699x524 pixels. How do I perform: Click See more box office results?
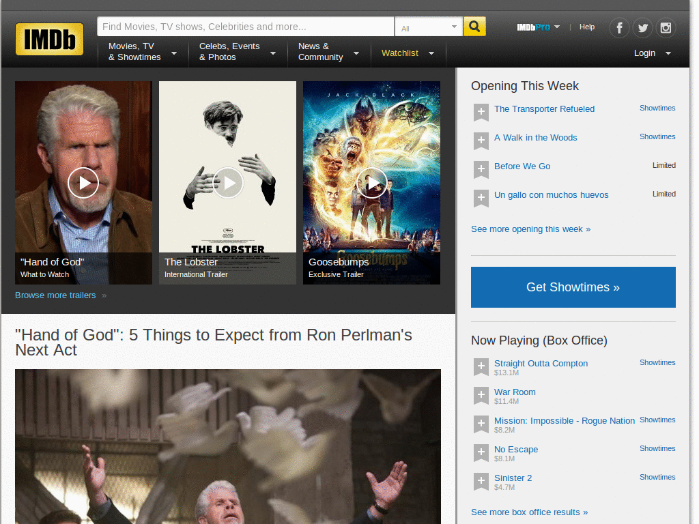(529, 512)
